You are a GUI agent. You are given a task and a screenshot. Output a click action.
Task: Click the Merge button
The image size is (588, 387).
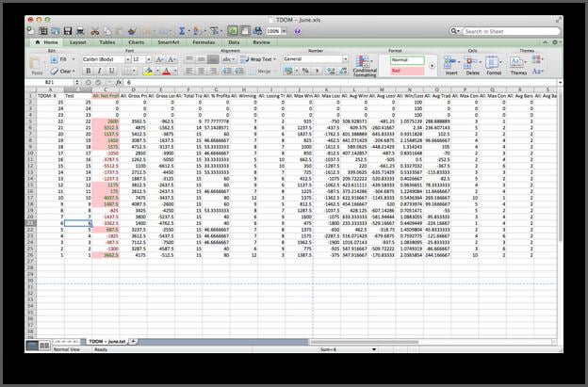262,71
